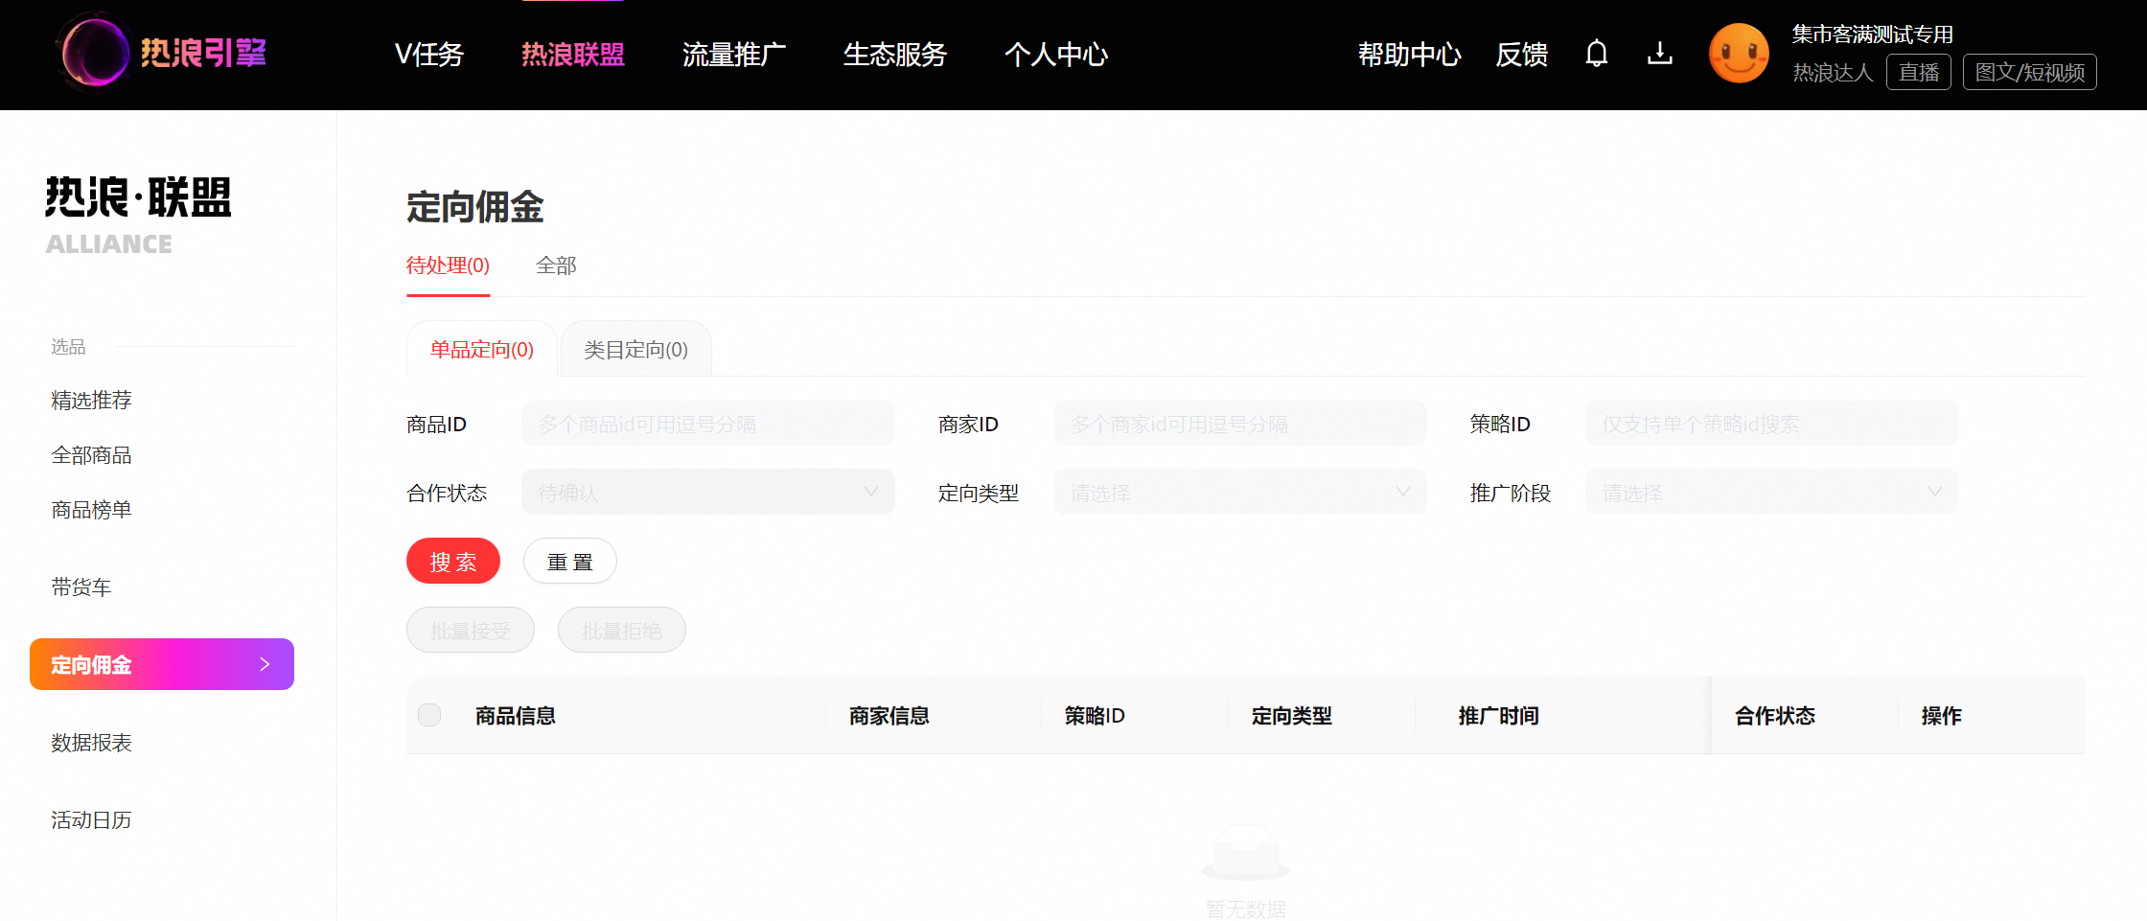Screen dimensions: 2147x921
Task: Select the 类目定向(0) tab
Action: tap(636, 349)
